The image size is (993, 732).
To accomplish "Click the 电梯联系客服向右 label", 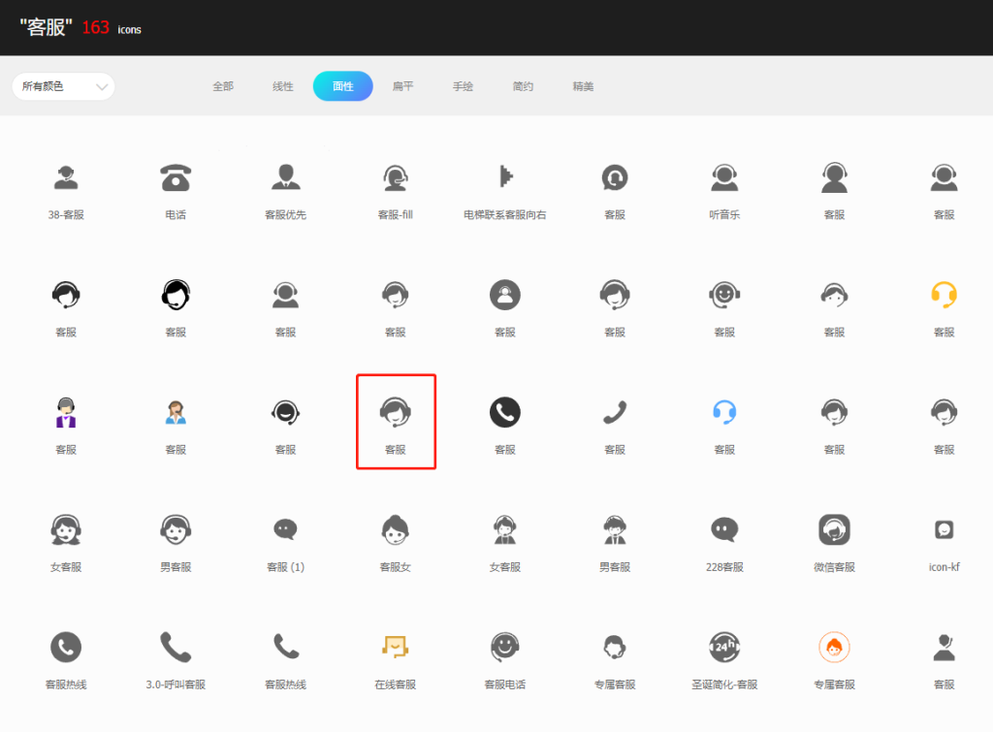I will click(504, 215).
